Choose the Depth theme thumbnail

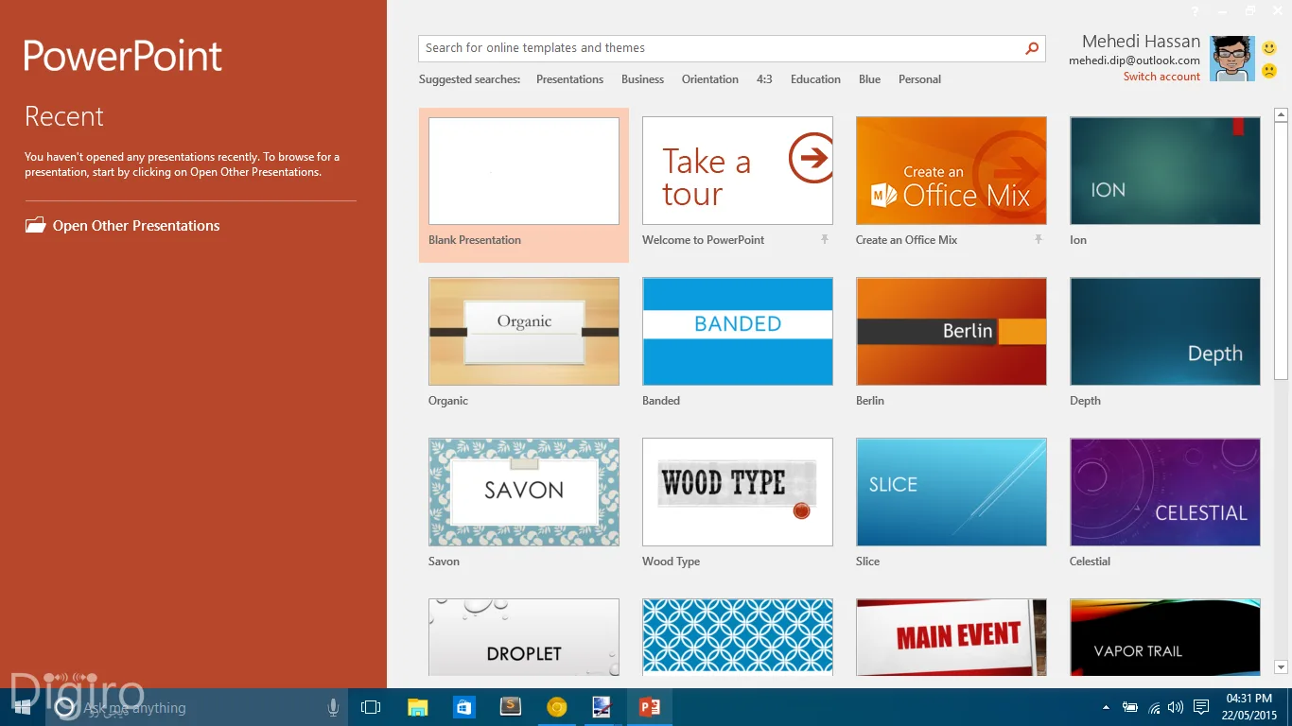point(1165,332)
